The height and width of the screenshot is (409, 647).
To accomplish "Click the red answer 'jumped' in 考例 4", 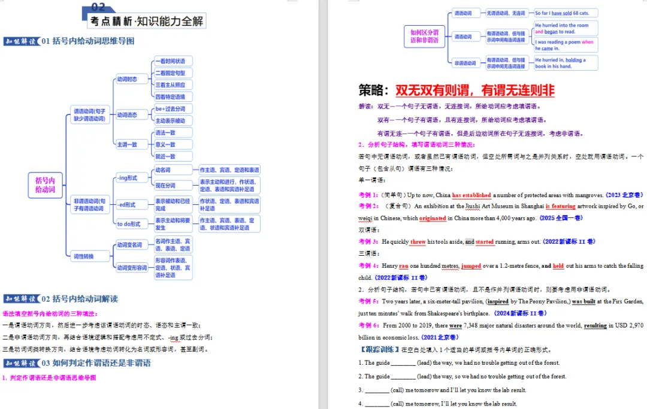I will tap(471, 266).
